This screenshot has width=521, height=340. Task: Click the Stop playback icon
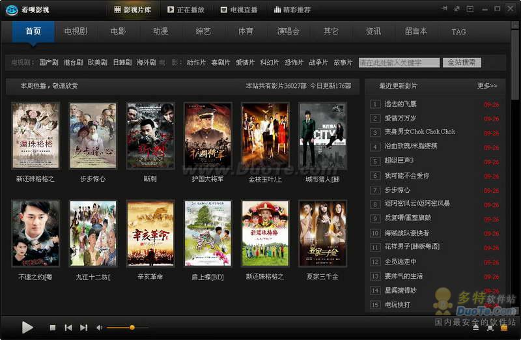[53, 328]
